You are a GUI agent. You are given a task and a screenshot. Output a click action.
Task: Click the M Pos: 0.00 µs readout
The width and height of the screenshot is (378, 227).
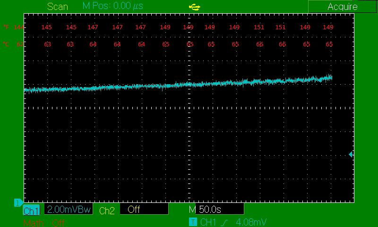tap(113, 6)
